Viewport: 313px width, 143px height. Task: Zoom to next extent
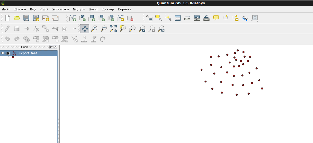click(x=152, y=29)
